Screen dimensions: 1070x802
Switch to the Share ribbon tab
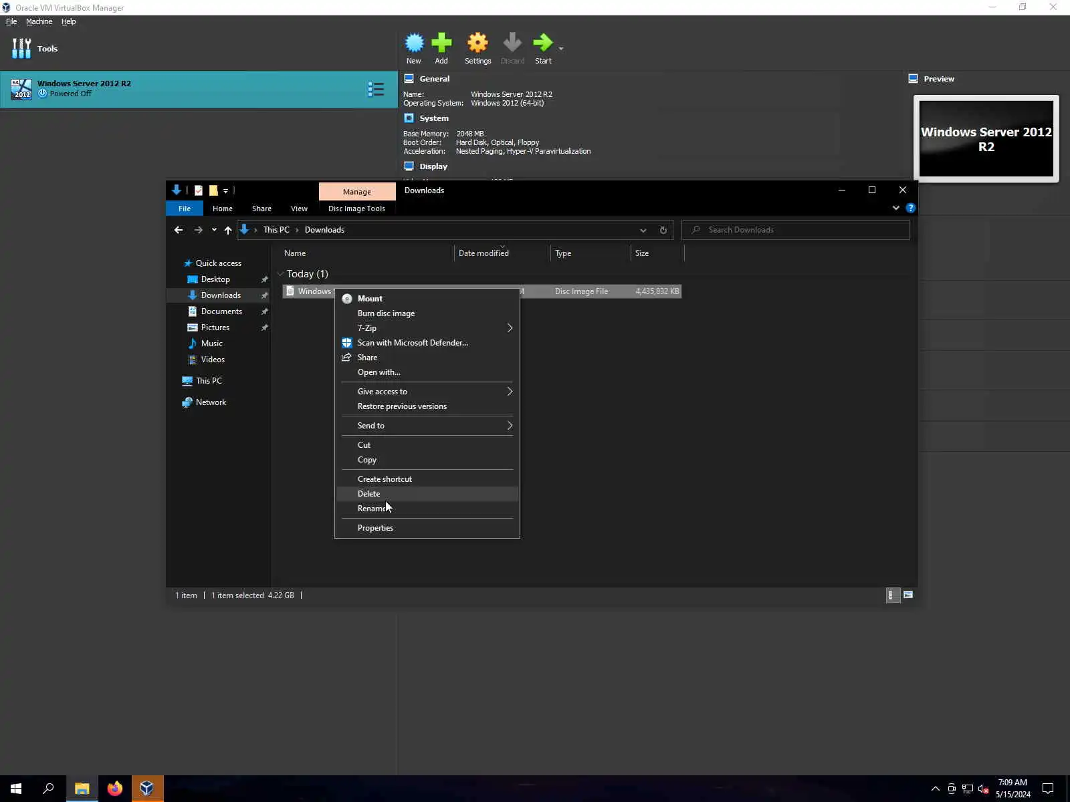[261, 209]
